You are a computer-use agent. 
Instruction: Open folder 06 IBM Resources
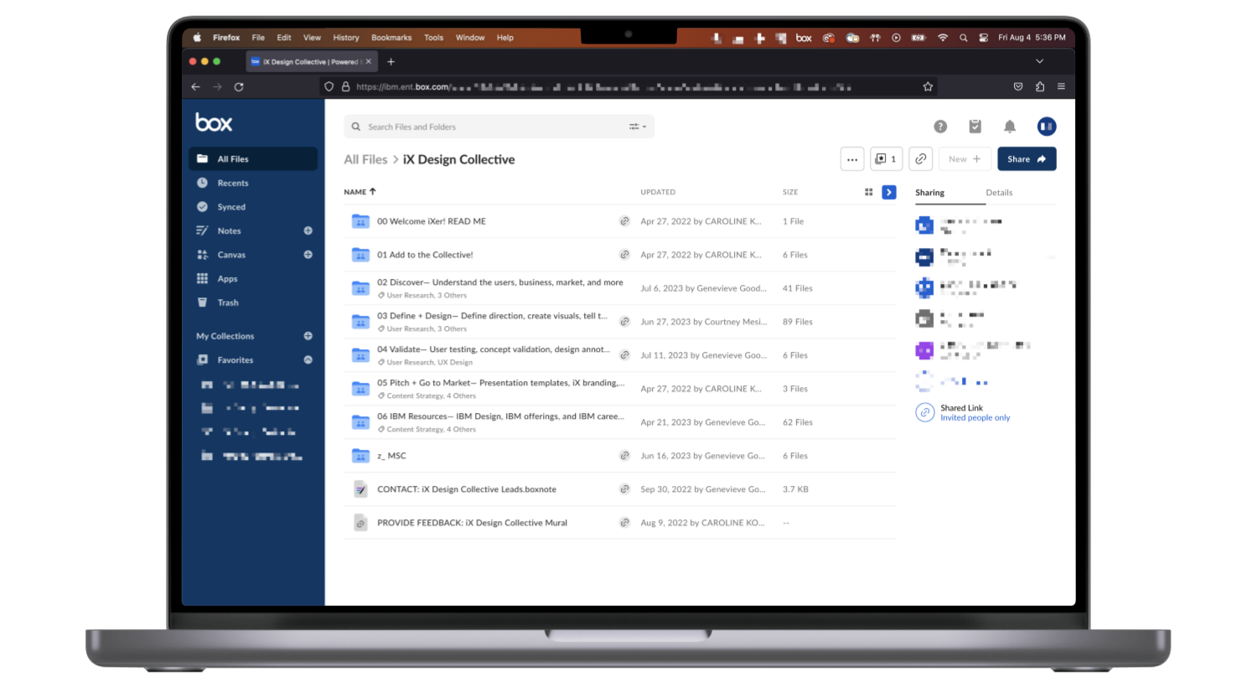tap(500, 416)
